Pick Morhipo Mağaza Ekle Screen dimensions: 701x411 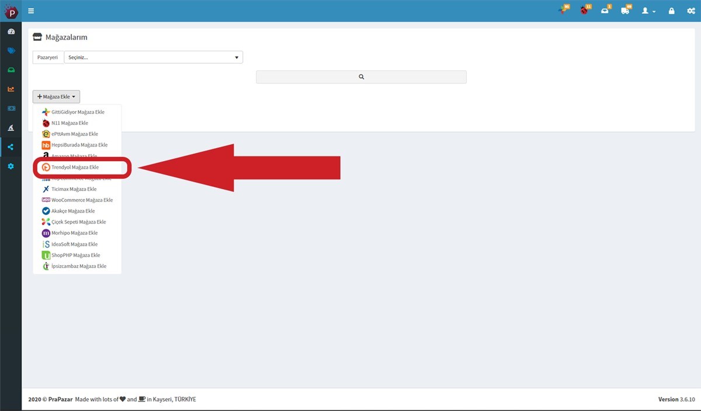[70, 233]
